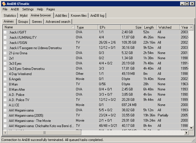
Task: Expand the 8 Man After row
Action: click(x=5, y=90)
